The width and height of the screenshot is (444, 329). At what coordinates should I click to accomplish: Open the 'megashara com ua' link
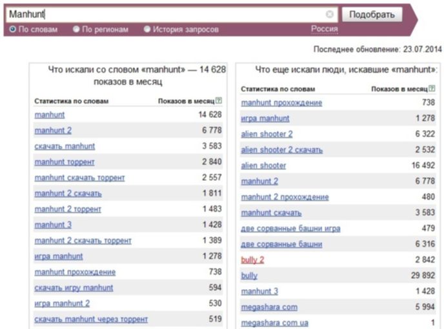274,323
